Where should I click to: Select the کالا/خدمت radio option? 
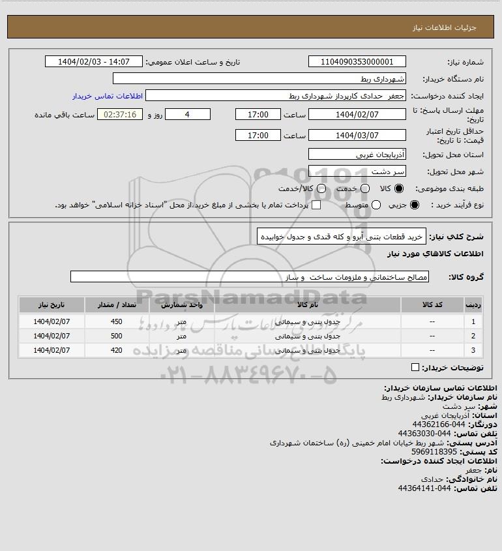click(321, 188)
